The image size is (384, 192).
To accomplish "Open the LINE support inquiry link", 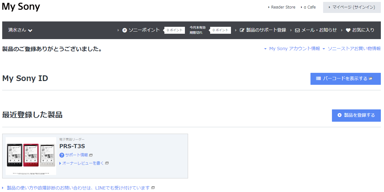I will pyautogui.click(x=78, y=188).
